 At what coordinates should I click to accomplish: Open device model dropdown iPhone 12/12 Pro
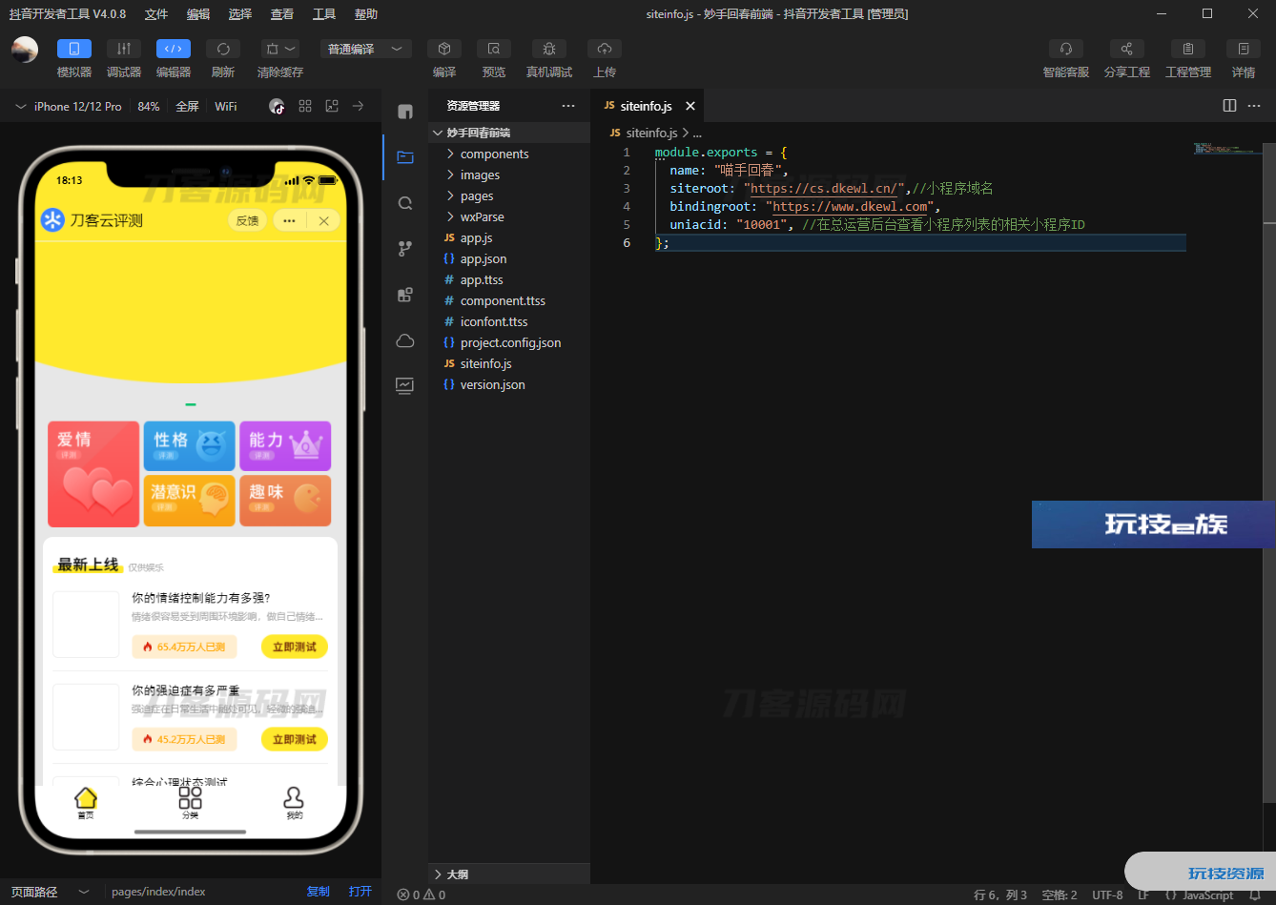(x=69, y=107)
